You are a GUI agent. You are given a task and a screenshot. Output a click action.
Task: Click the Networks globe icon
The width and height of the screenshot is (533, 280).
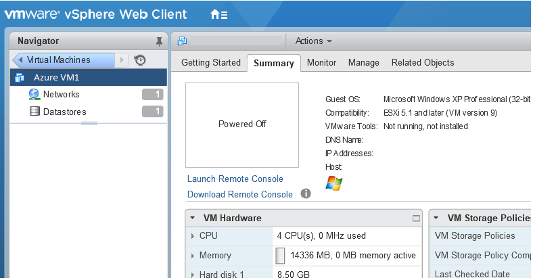coord(34,95)
